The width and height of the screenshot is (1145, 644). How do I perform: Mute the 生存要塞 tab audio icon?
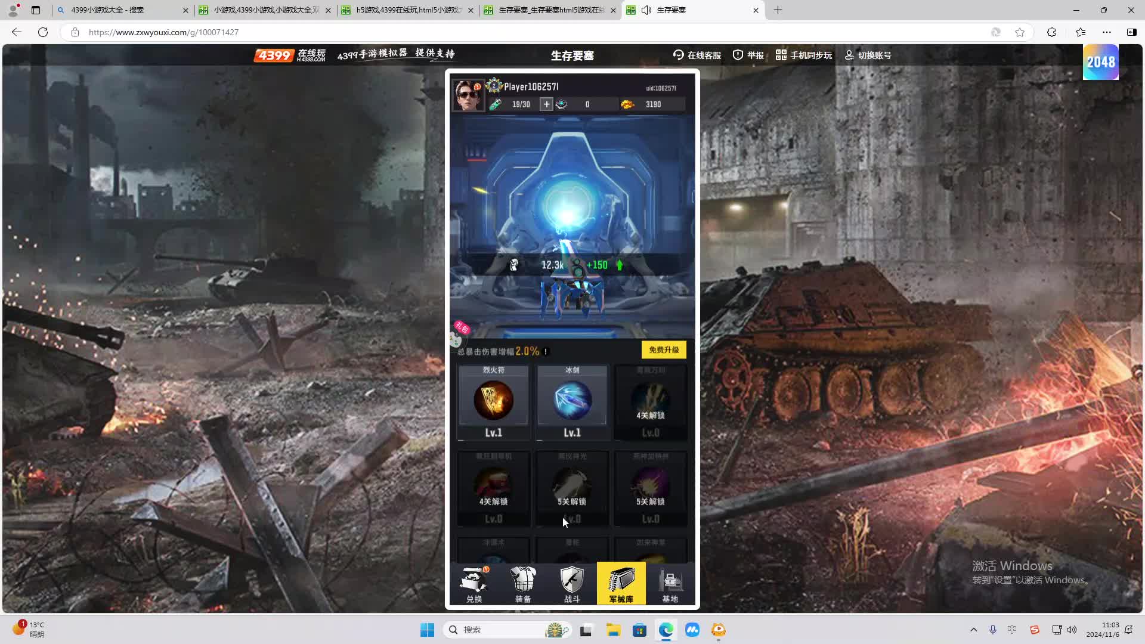tap(646, 10)
